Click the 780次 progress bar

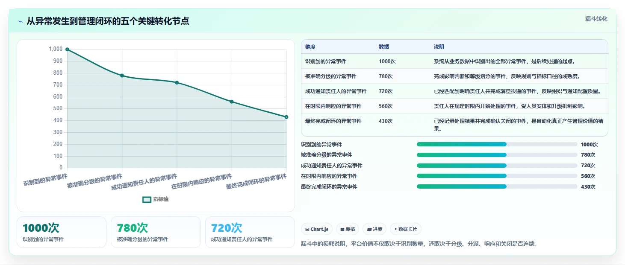pos(497,155)
